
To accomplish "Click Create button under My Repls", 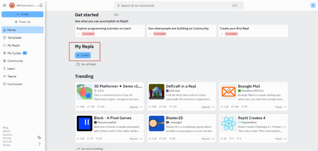I will [x=83, y=55].
